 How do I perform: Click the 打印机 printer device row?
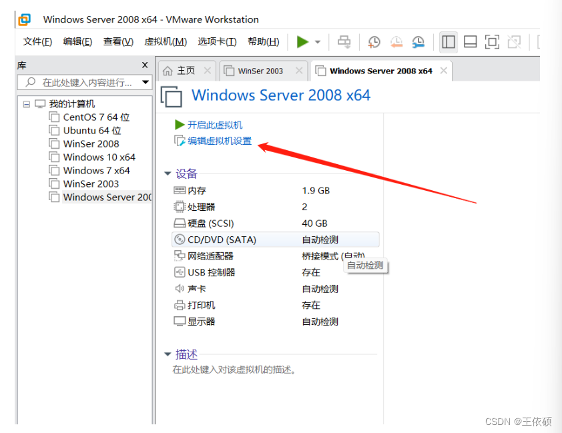tap(275, 306)
